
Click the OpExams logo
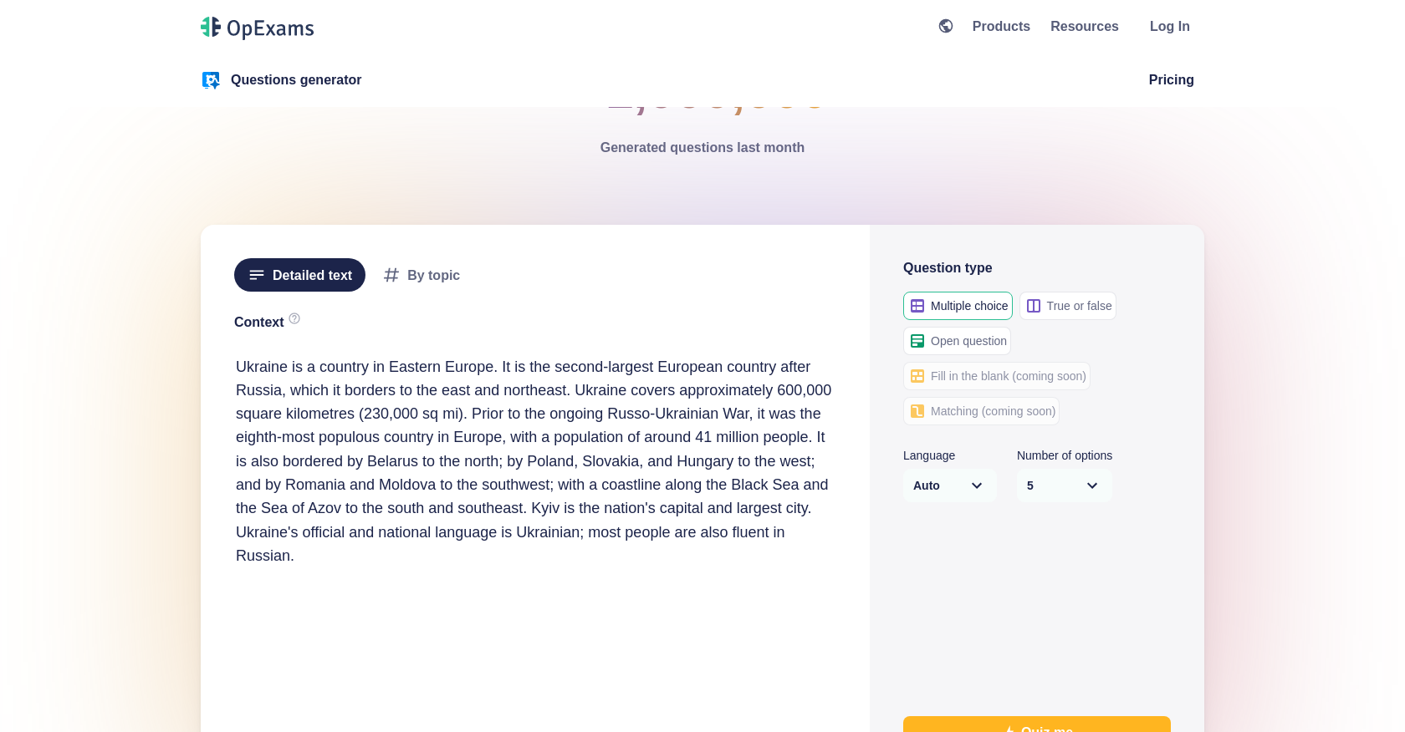257,27
